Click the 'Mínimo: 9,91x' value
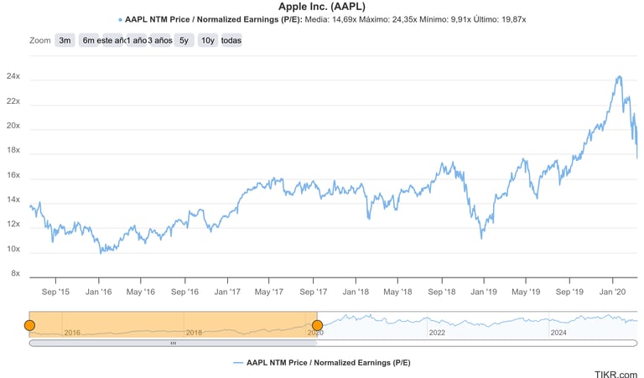Image resolution: width=644 pixels, height=378 pixels. pos(445,19)
